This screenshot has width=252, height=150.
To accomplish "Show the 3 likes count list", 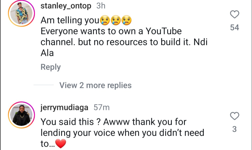I will pos(234,129).
